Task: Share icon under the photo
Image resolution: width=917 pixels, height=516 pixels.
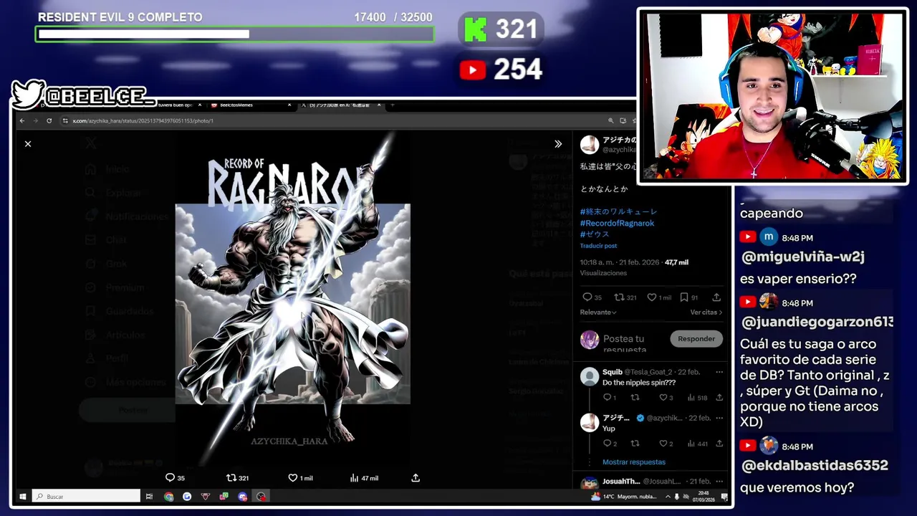Action: coord(416,478)
